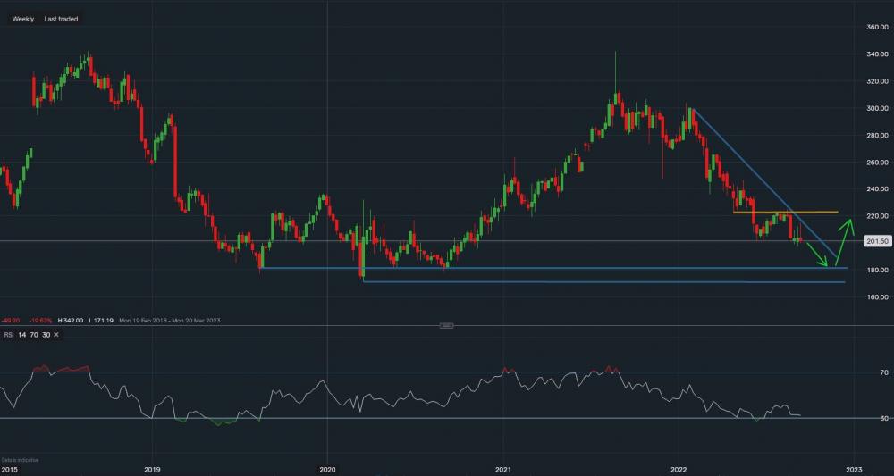Click the RSI oversold value 30
The height and width of the screenshot is (476, 894).
[46, 335]
